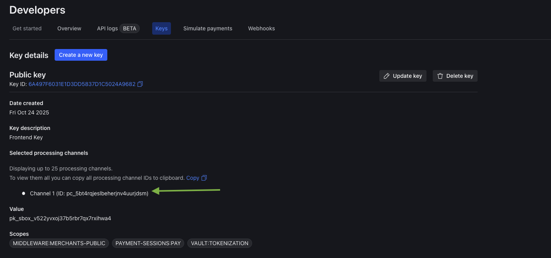Viewport: 551px width, 258px height.
Task: Click the pencil icon in Update key
Action: [x=387, y=76]
